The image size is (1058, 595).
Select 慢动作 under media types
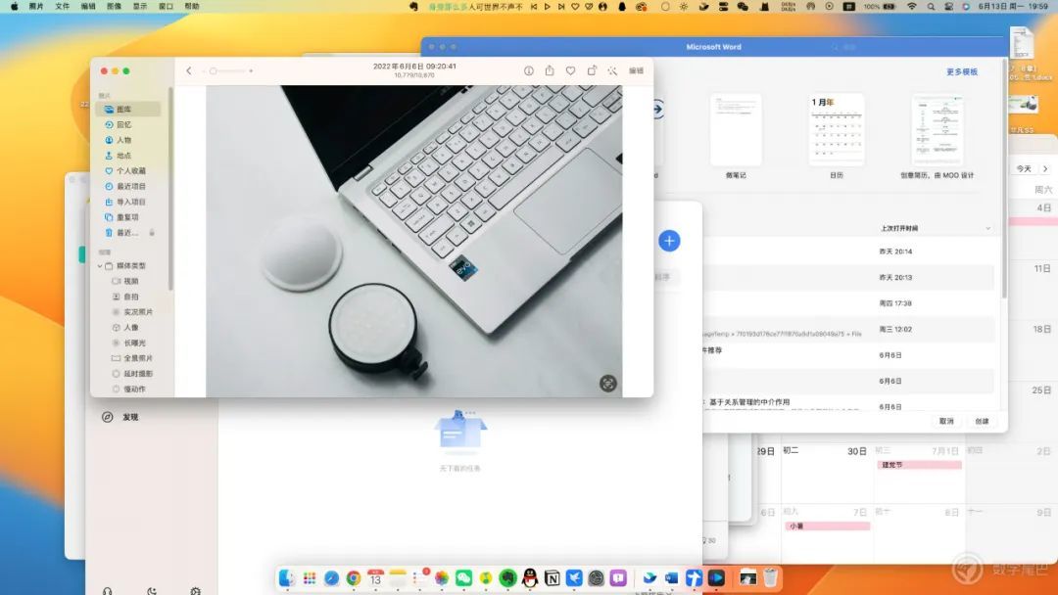133,389
